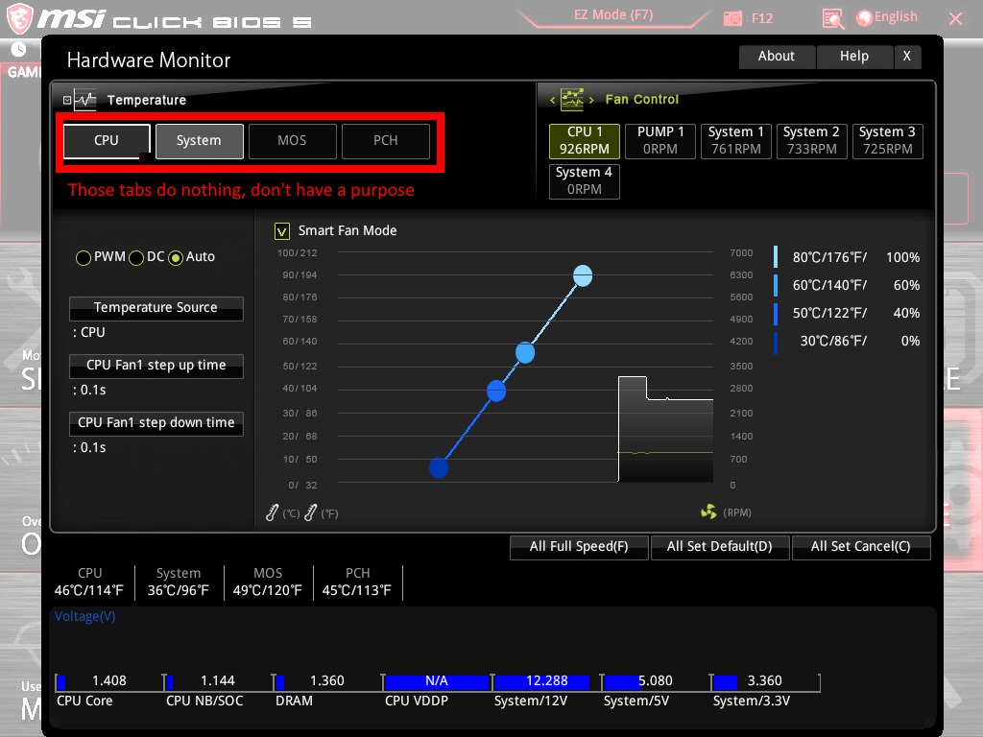Click the 80°C/176°F 100% curve setting
Screen dimensions: 983x737
tap(848, 257)
